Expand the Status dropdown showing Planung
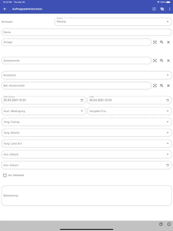The width and height of the screenshot is (173, 231). pyautogui.click(x=113, y=22)
